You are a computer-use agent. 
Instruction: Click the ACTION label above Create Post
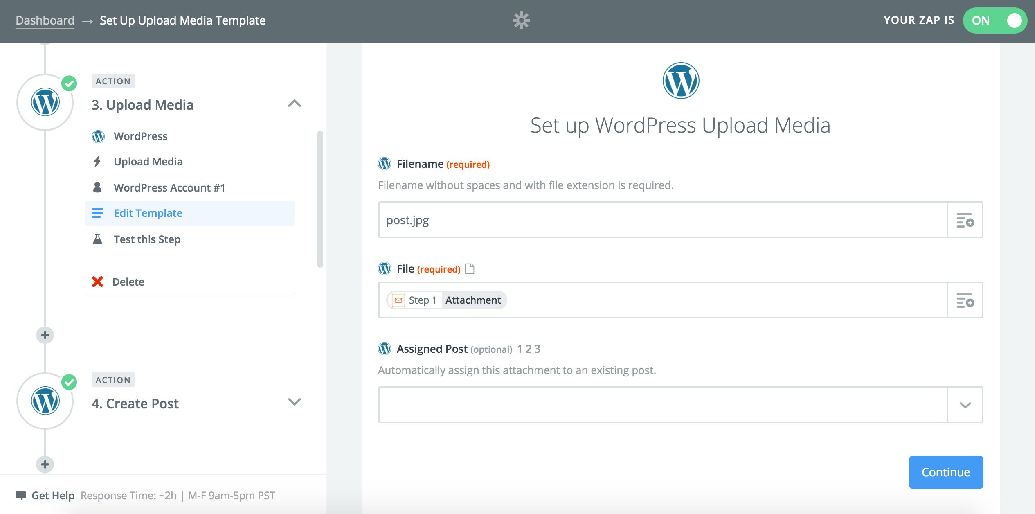[113, 380]
